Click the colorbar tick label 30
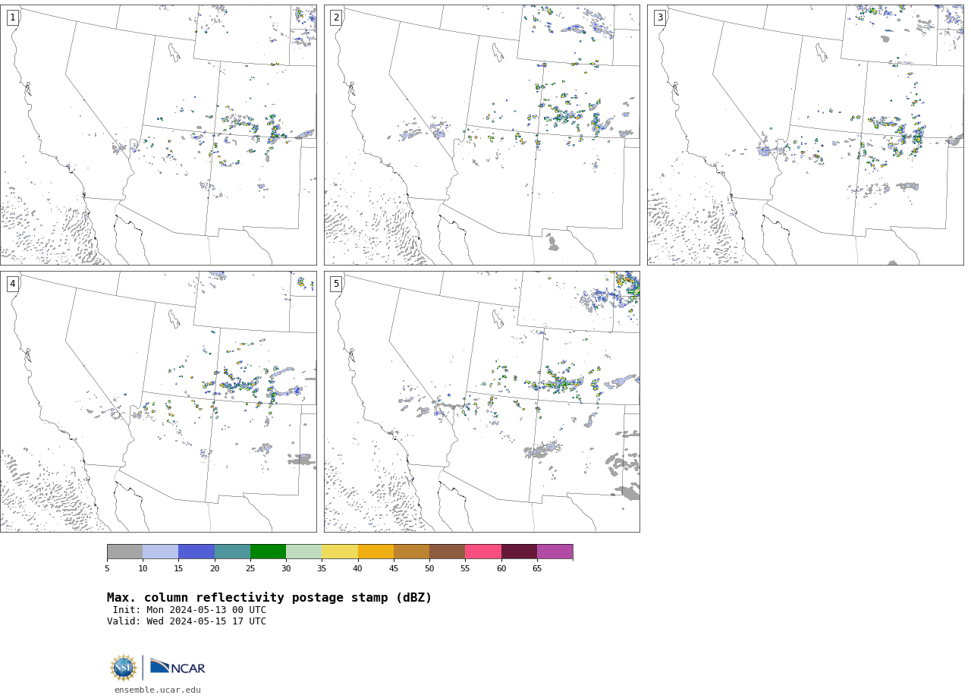This screenshot has width=971, height=698. tap(286, 569)
